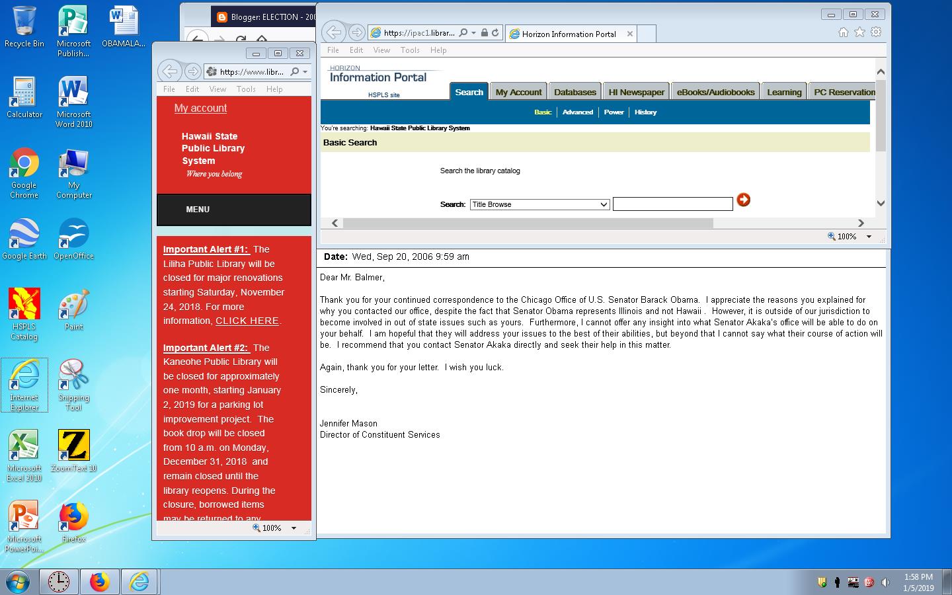The image size is (952, 595).
Task: Open My Account tab in Horizon portal
Action: tap(518, 92)
